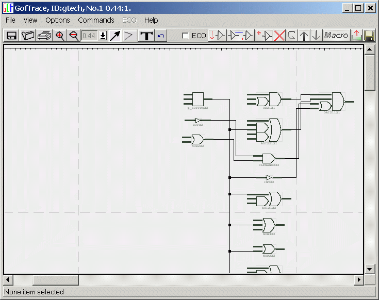Click the OAI211X1 gate in schematic
The height and width of the screenshot is (300, 379).
(x=335, y=102)
